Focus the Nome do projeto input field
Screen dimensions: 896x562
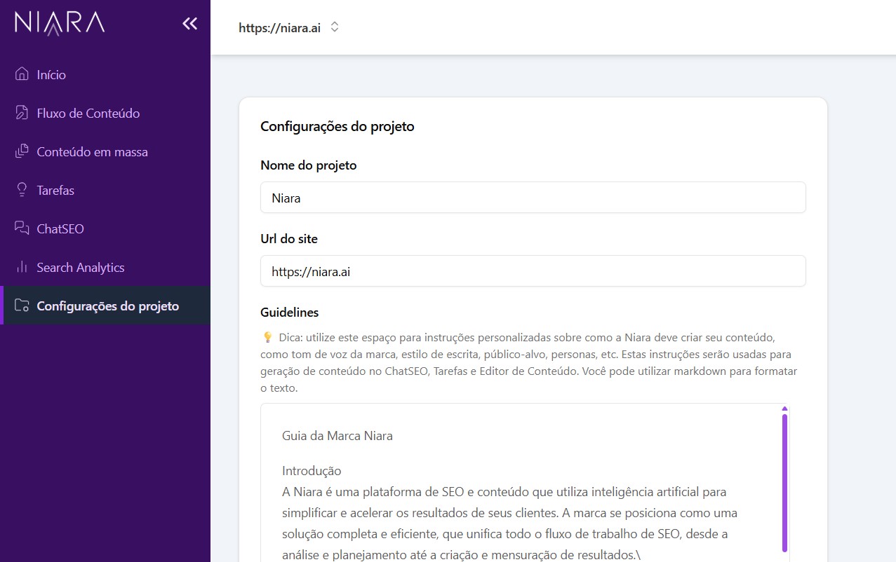(x=533, y=198)
